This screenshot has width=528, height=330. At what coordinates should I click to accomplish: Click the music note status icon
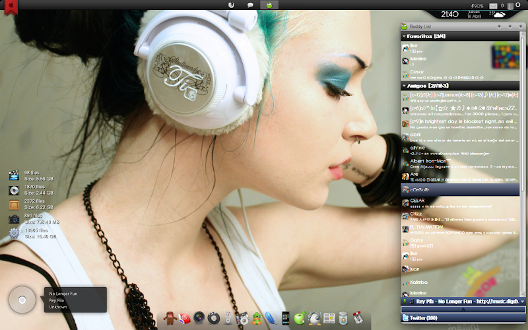(x=411, y=302)
